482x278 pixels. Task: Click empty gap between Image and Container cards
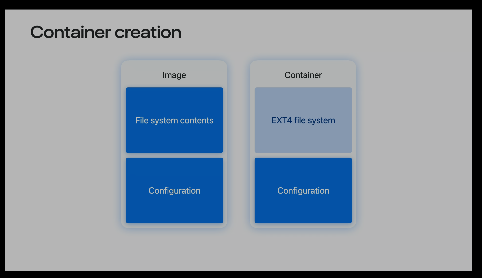coord(238,144)
